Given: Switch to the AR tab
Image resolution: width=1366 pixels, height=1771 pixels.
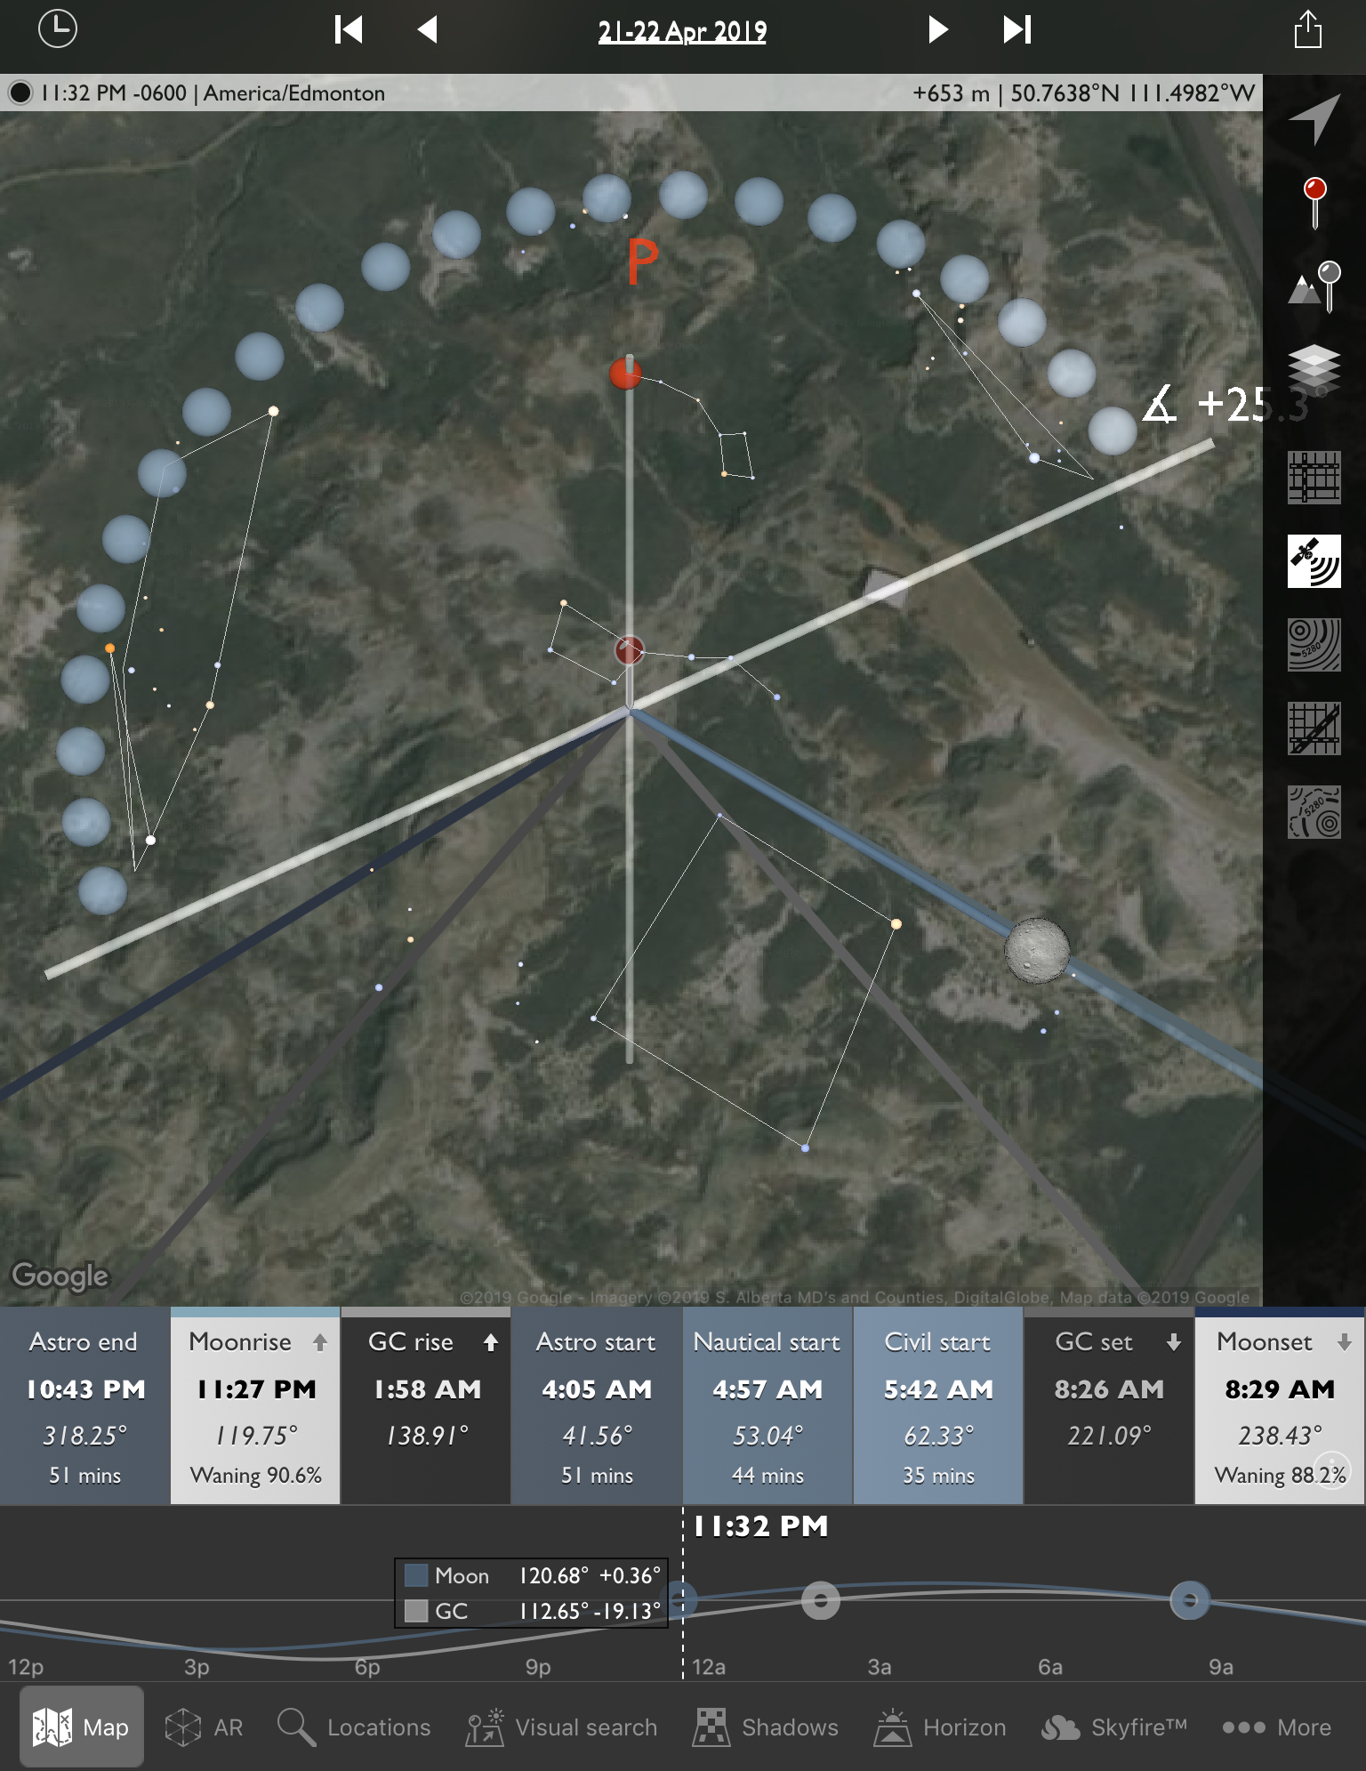Looking at the screenshot, I should pos(205,1727).
